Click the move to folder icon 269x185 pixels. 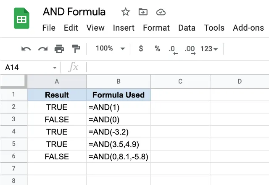point(143,12)
